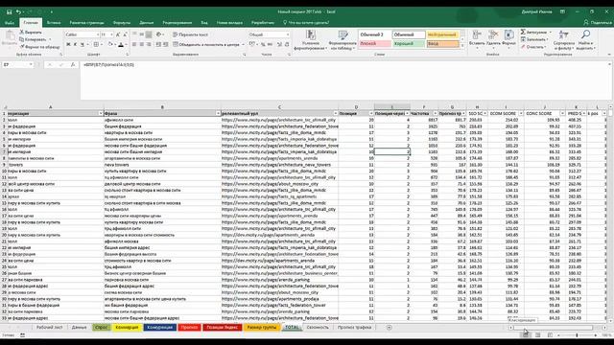Adjust the zoom slider in the status bar
Screen dimensions: 614x345
coord(577,335)
